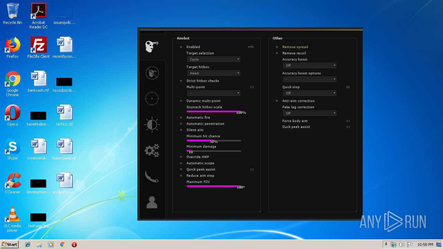Set Quick peek assist hotkey bind
443x249 pixels.
(252, 169)
